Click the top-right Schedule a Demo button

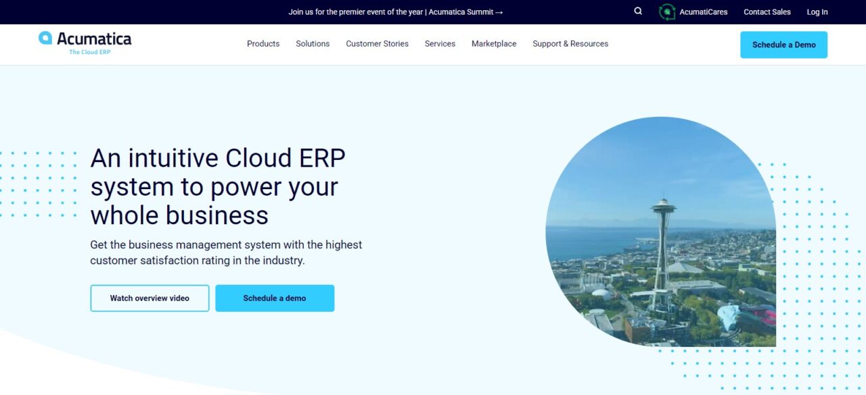coord(783,45)
